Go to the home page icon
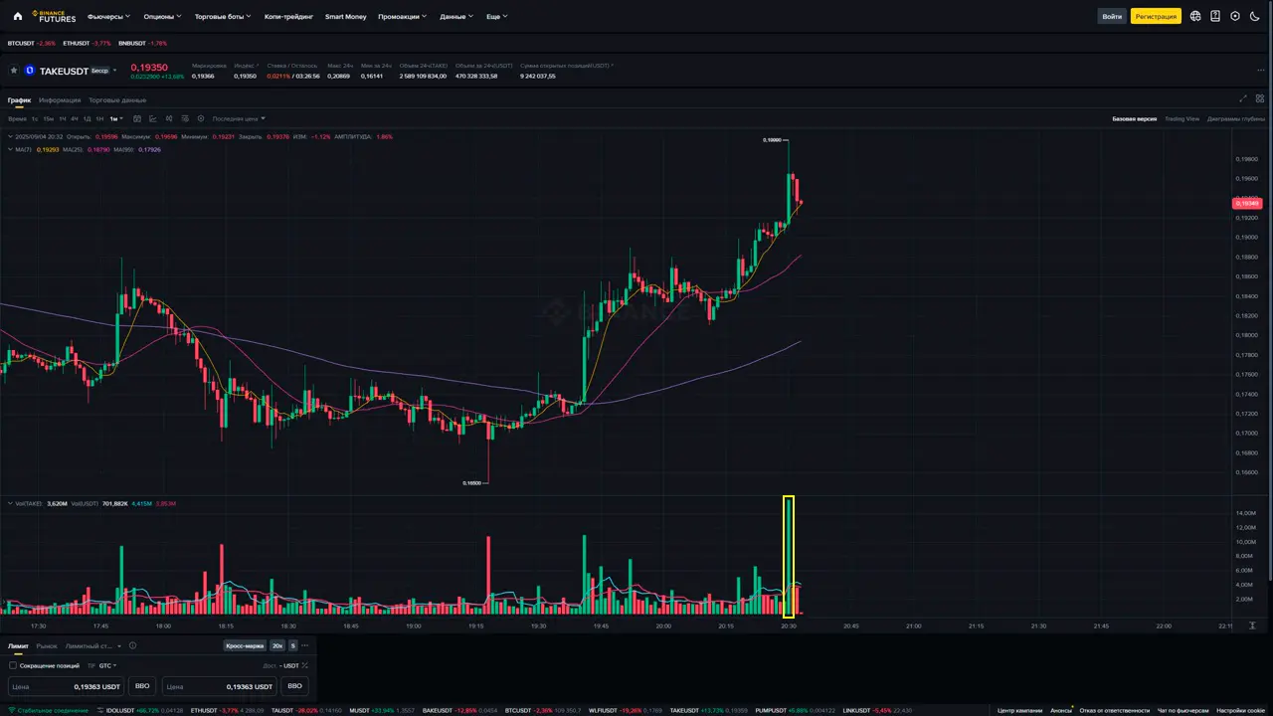 pyautogui.click(x=18, y=16)
